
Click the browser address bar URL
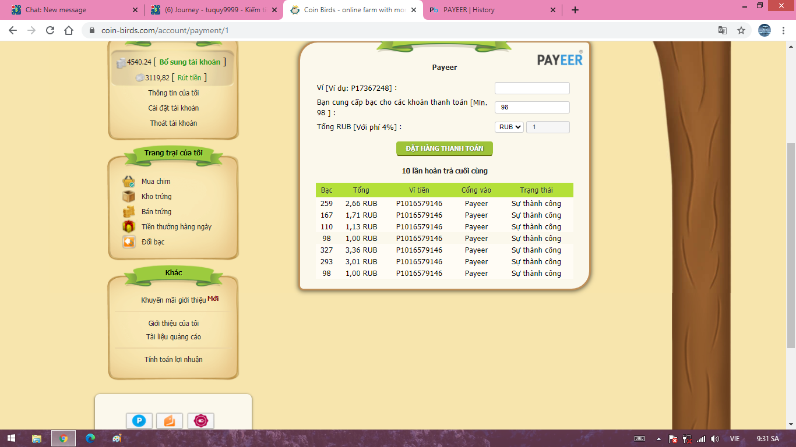[165, 30]
